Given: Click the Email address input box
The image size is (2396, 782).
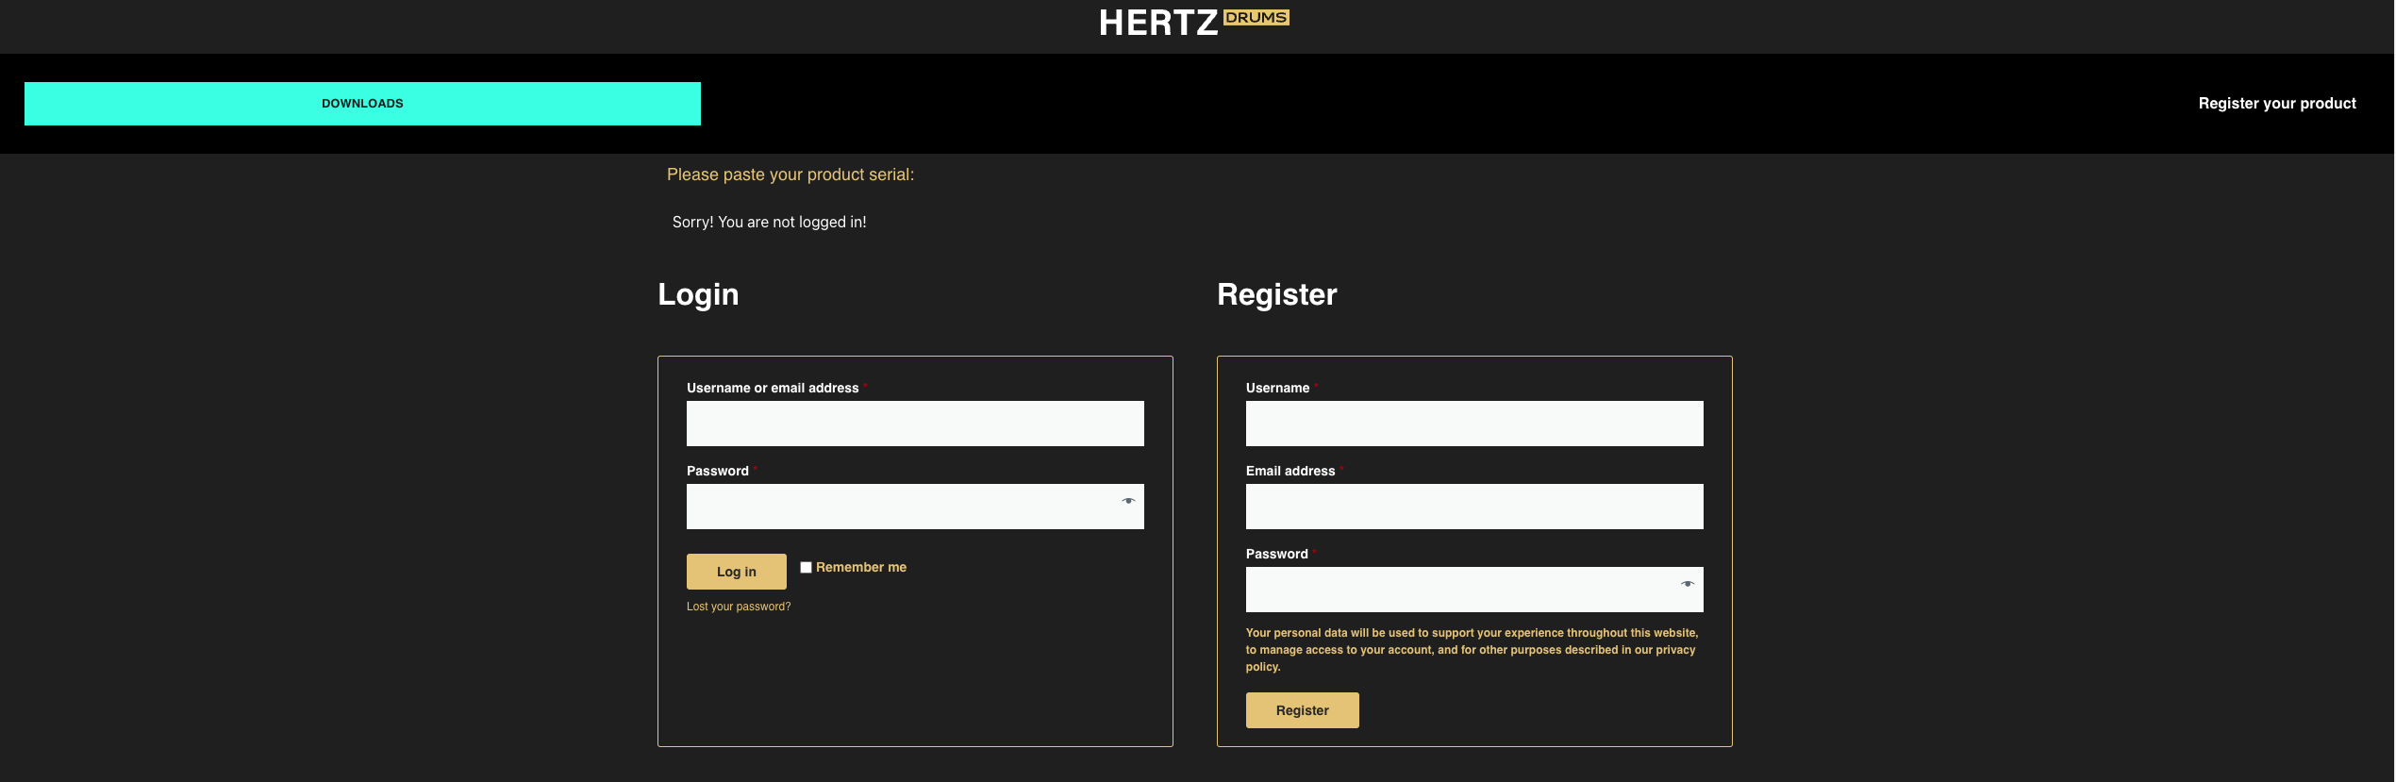Looking at the screenshot, I should click(1473, 507).
